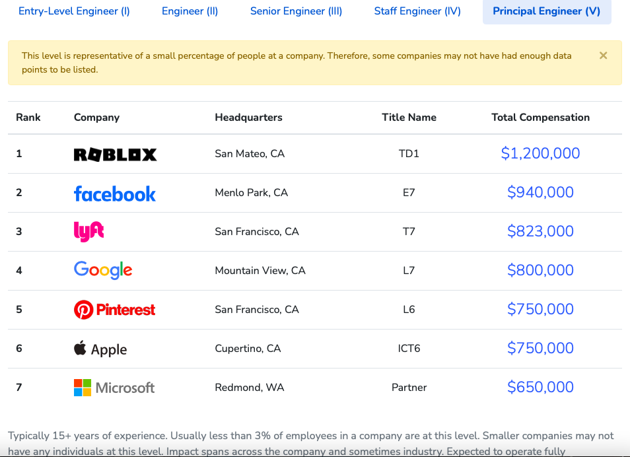Viewport: 630px width, 457px height.
Task: Click Google's $800,000 compensation link
Action: tap(540, 270)
